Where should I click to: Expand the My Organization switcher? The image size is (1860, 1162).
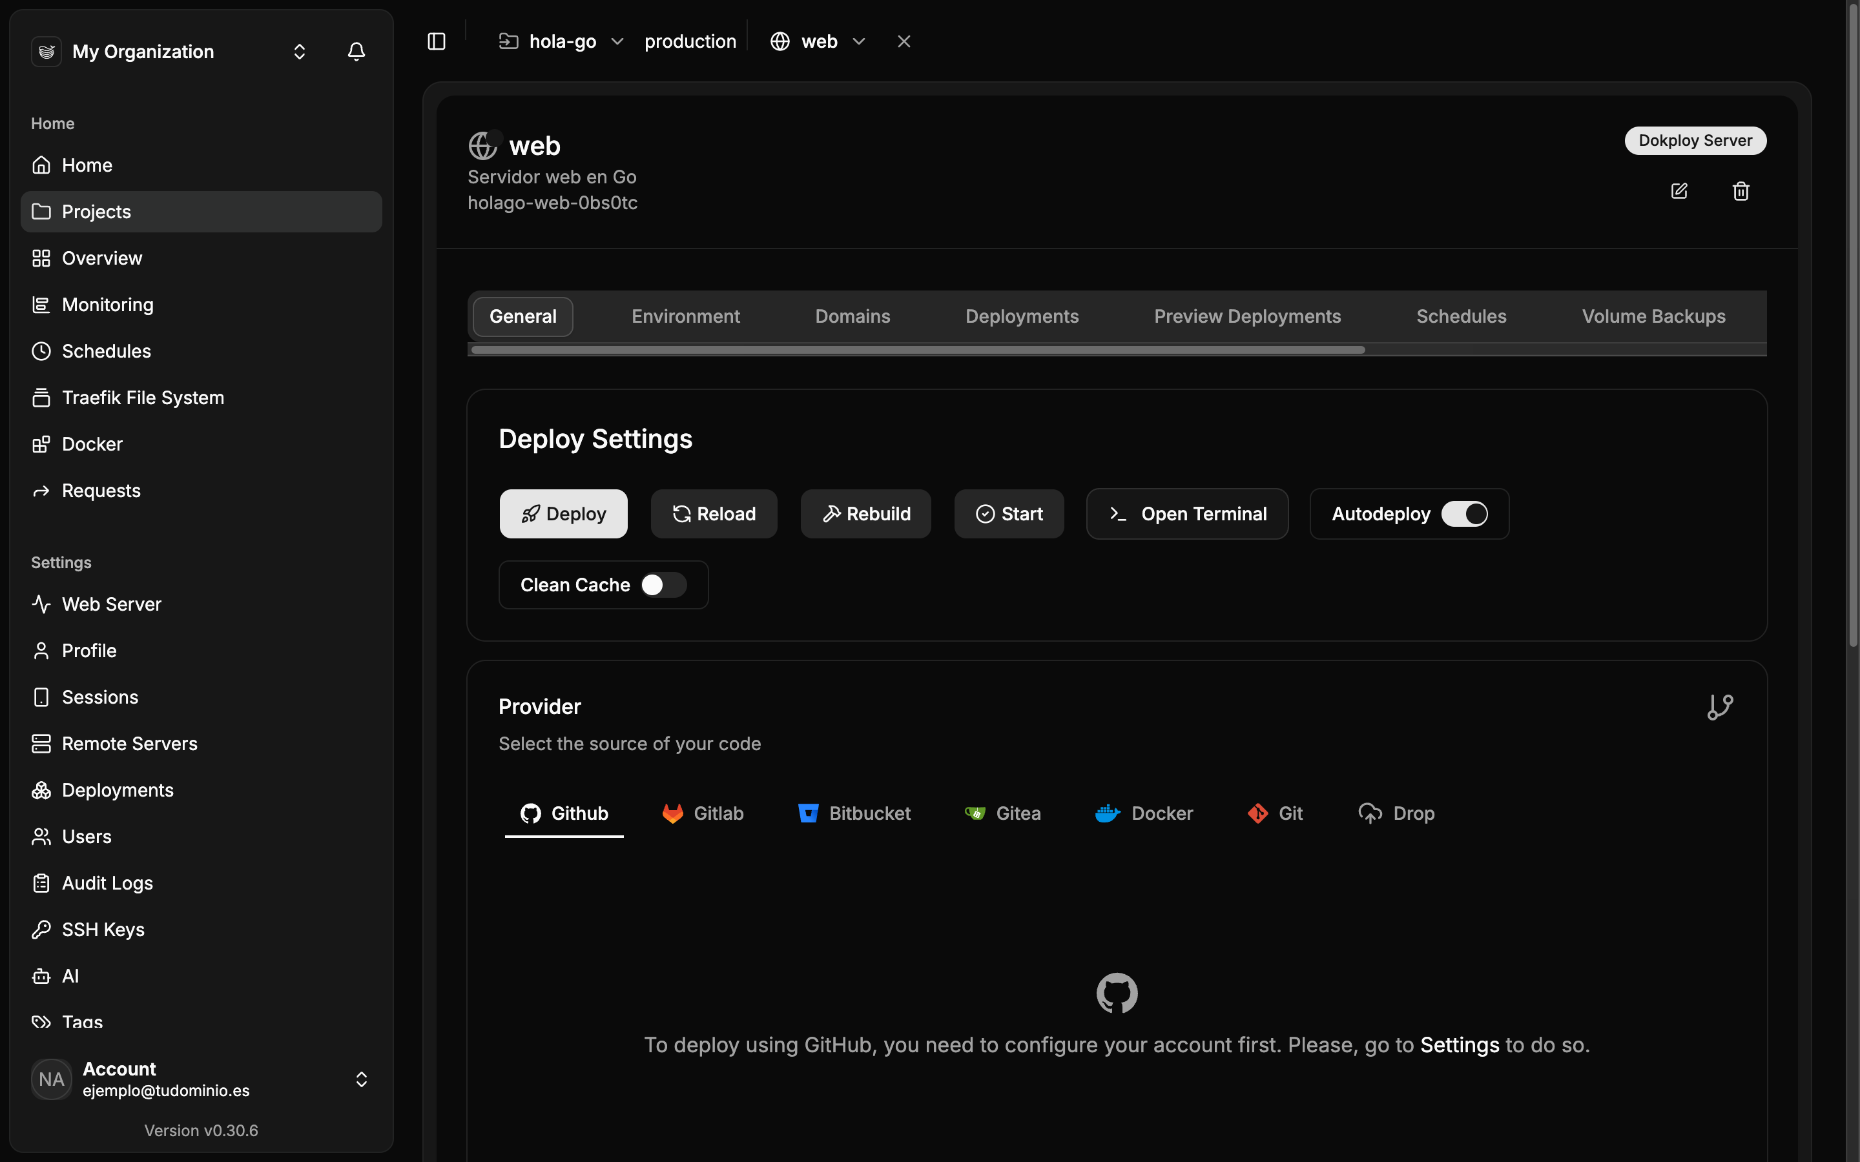[300, 52]
